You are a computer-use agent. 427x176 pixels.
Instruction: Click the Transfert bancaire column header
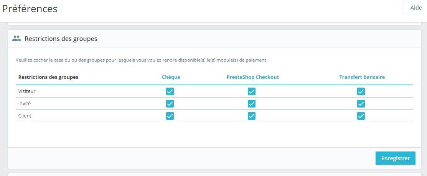point(362,77)
